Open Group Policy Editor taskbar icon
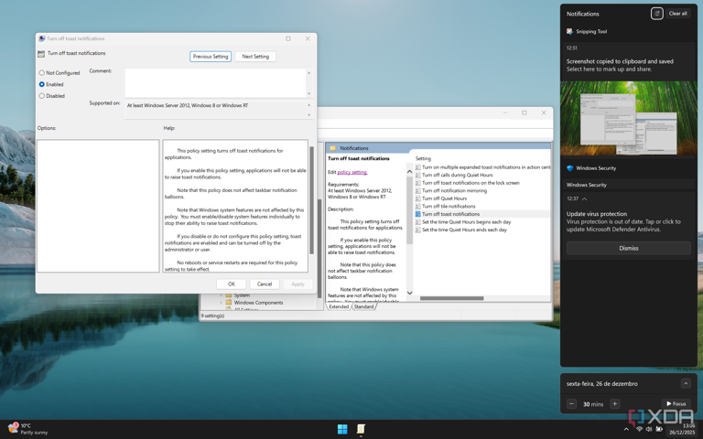Screen dimensions: 703x439 point(361,429)
